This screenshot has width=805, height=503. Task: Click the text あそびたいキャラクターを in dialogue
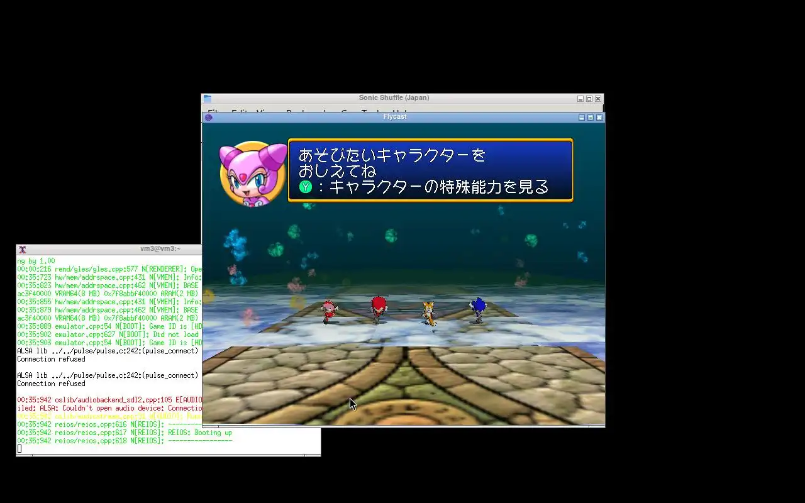tap(392, 155)
